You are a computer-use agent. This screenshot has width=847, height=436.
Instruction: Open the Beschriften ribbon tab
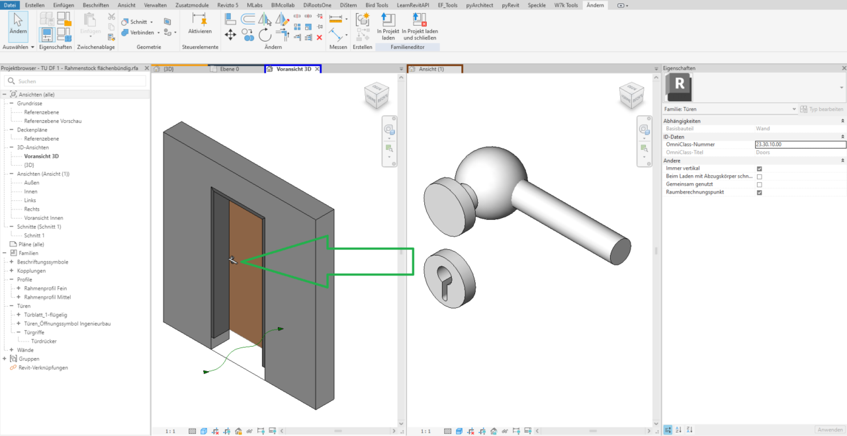tap(95, 5)
